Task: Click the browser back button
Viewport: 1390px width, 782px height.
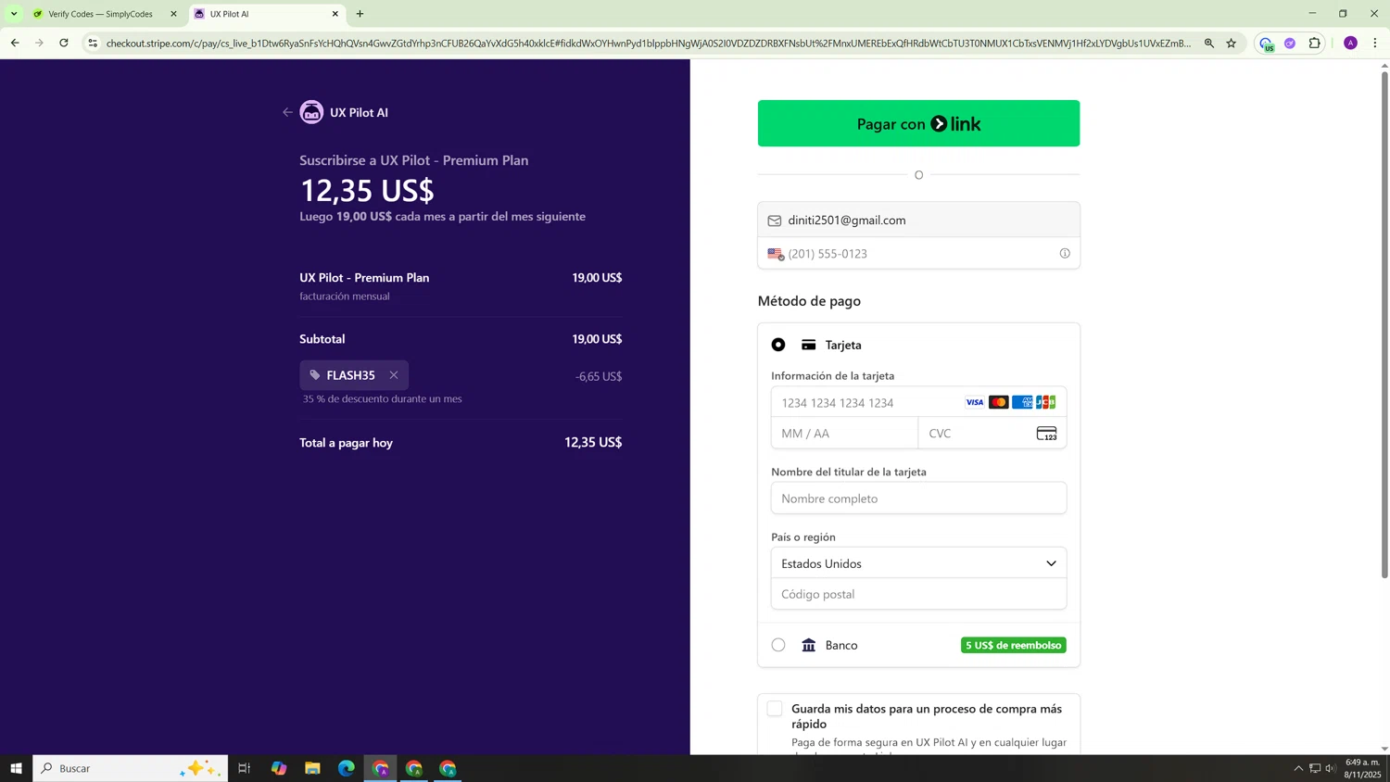Action: click(15, 43)
